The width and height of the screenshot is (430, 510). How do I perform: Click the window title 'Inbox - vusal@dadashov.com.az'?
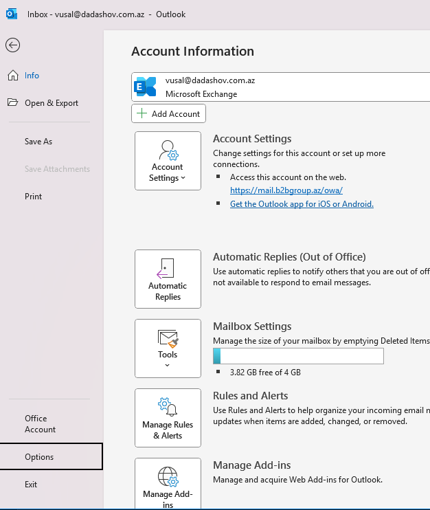tap(86, 14)
